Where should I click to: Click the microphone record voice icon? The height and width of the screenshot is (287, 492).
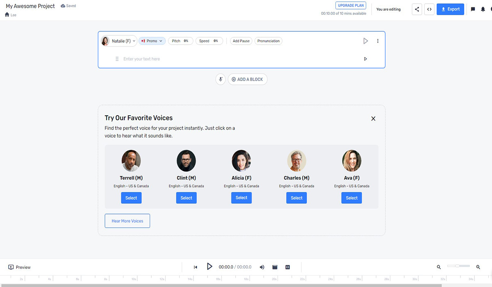221,79
